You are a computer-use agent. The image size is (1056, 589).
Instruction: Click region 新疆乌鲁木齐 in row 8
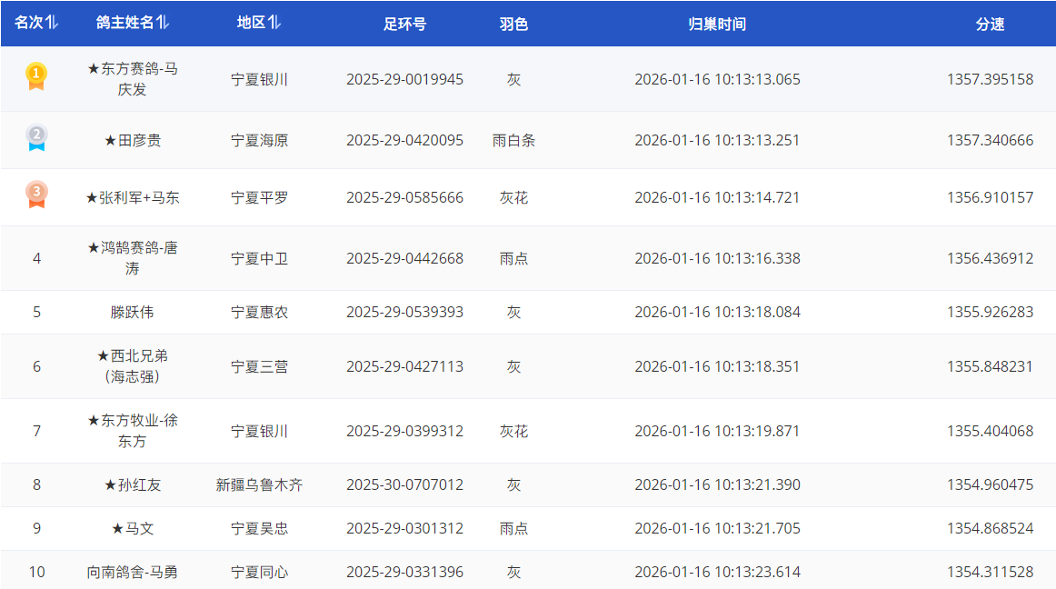pyautogui.click(x=259, y=484)
